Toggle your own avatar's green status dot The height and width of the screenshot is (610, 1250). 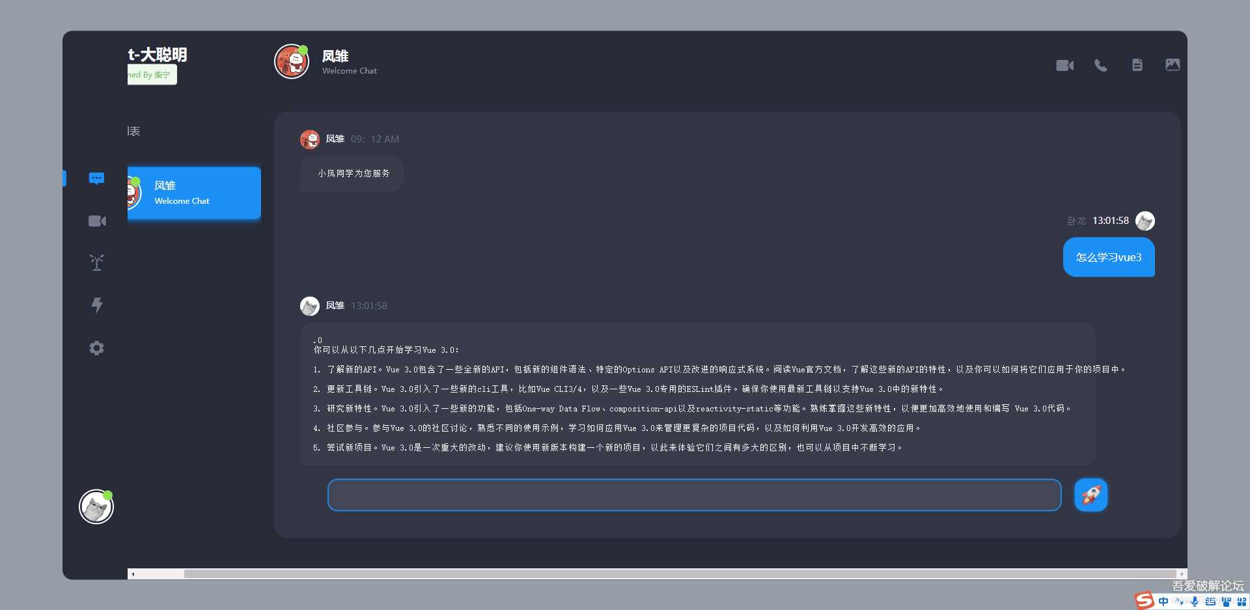pyautogui.click(x=109, y=495)
